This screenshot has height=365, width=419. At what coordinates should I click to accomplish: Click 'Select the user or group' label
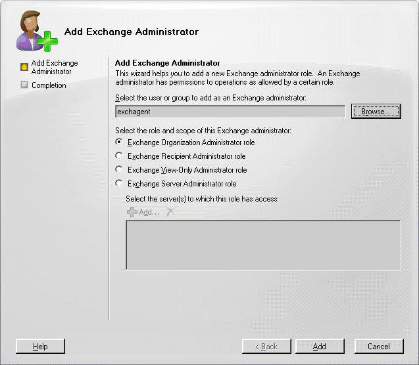[x=211, y=98]
